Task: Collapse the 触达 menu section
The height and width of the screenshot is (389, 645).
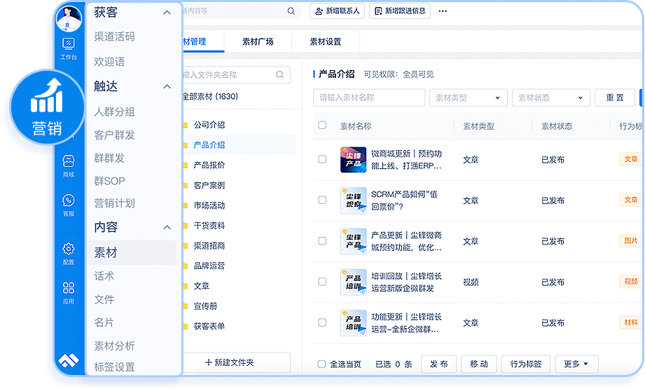Action: pos(167,86)
